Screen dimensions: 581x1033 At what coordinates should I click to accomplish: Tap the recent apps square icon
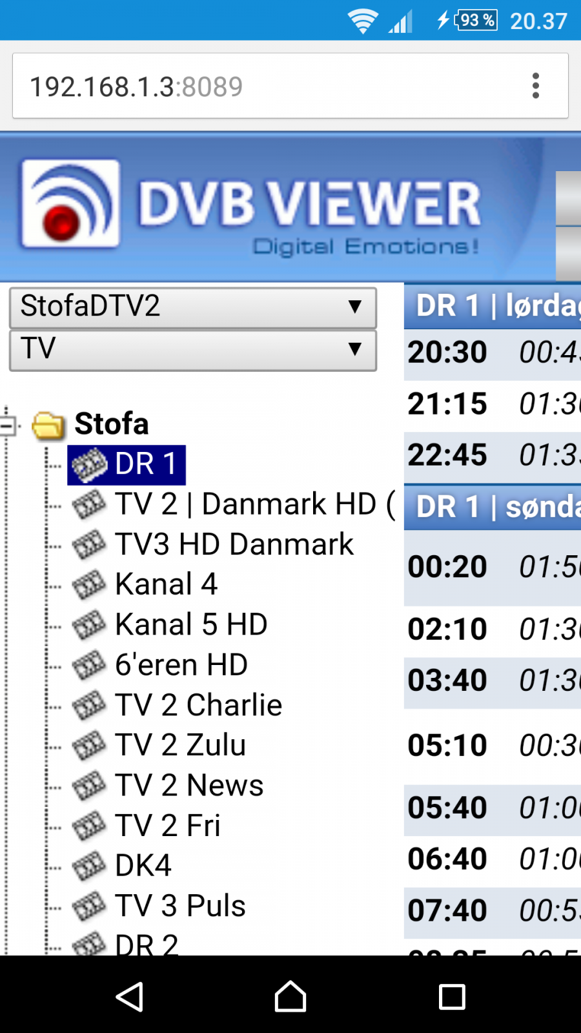[x=452, y=997]
